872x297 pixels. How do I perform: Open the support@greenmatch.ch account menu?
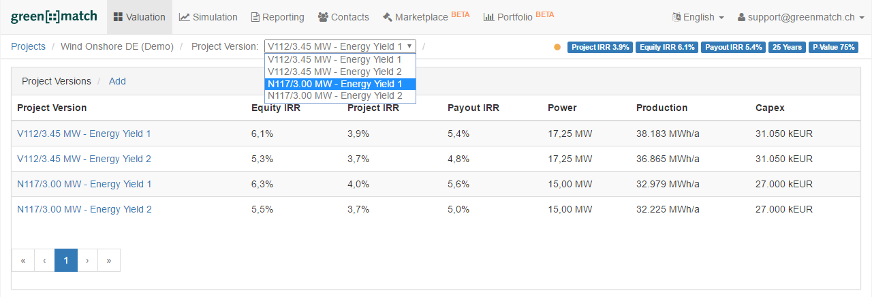[794, 17]
